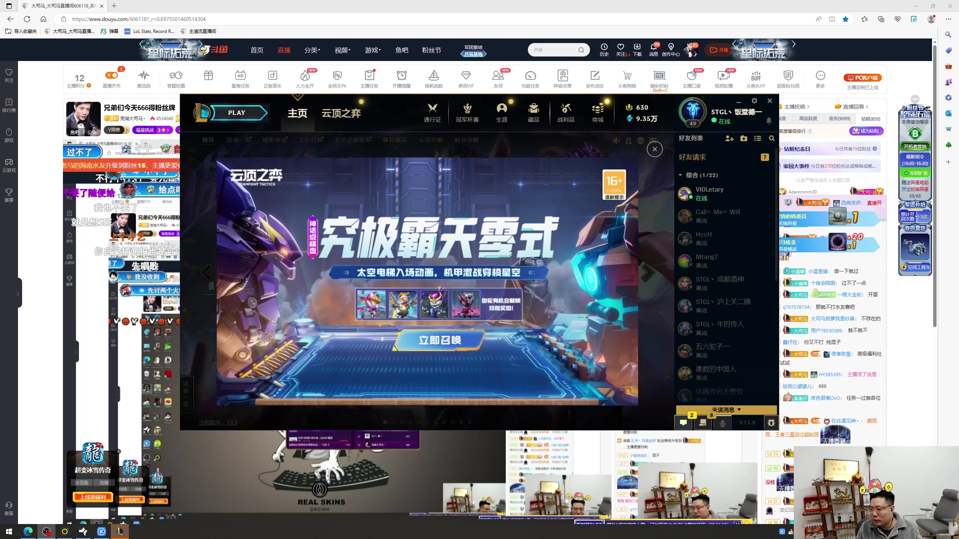This screenshot has width=959, height=539.
Task: Open notifications bell in League client
Action: (769, 121)
